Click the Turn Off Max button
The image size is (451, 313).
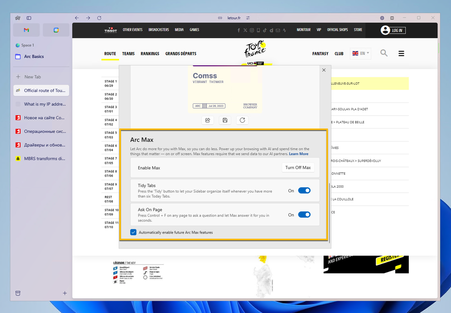tap(298, 168)
